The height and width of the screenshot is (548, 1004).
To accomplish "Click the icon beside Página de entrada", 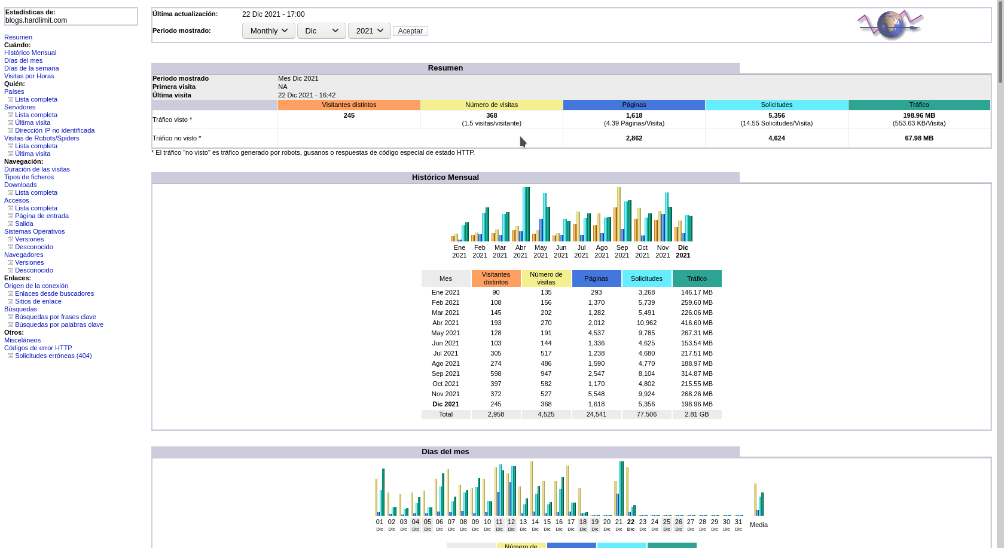I will [10, 216].
